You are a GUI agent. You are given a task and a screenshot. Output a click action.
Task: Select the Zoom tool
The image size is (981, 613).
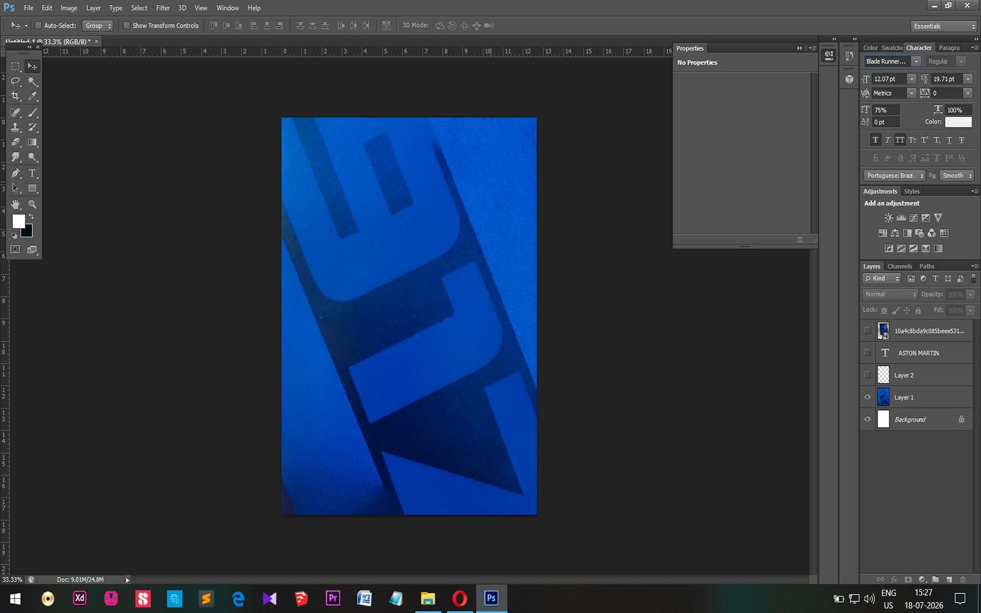click(32, 204)
